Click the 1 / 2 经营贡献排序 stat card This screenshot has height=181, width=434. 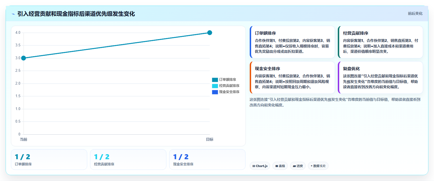click(128, 159)
